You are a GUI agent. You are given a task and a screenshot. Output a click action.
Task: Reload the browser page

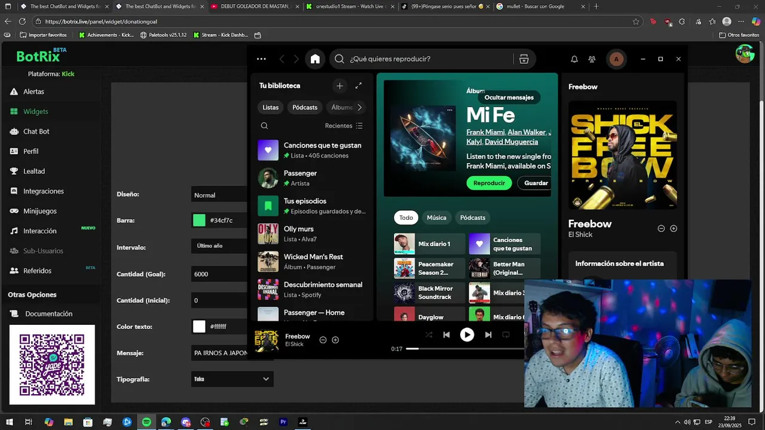click(22, 21)
